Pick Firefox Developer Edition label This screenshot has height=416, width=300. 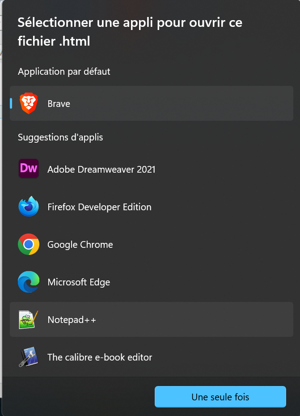(x=99, y=207)
